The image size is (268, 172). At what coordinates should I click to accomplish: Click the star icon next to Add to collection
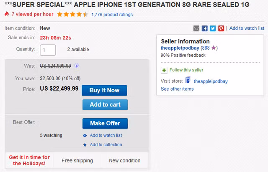point(85,145)
